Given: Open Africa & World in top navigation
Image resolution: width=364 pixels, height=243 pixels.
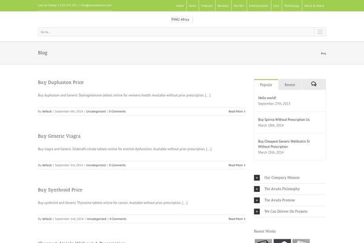Looking at the screenshot, I should 314,6.
